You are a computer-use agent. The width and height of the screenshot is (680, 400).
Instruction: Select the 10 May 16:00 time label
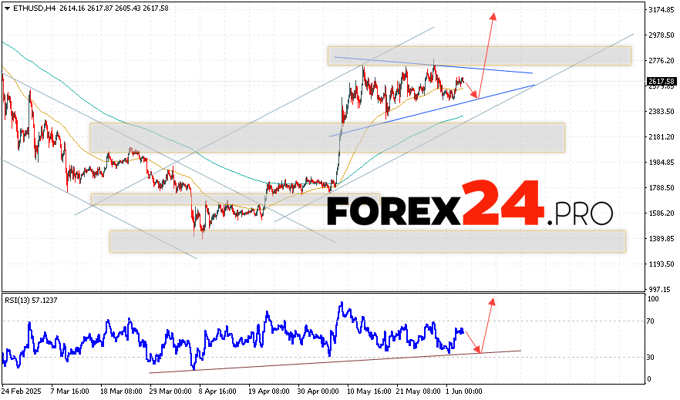coord(369,392)
